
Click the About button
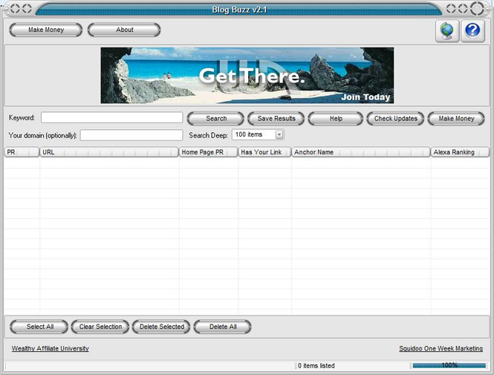point(124,30)
